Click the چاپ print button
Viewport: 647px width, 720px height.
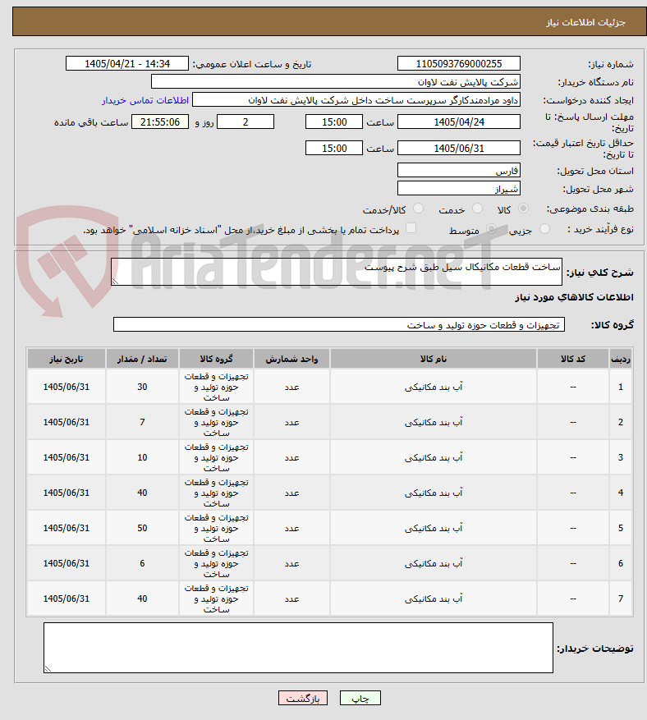(x=360, y=698)
